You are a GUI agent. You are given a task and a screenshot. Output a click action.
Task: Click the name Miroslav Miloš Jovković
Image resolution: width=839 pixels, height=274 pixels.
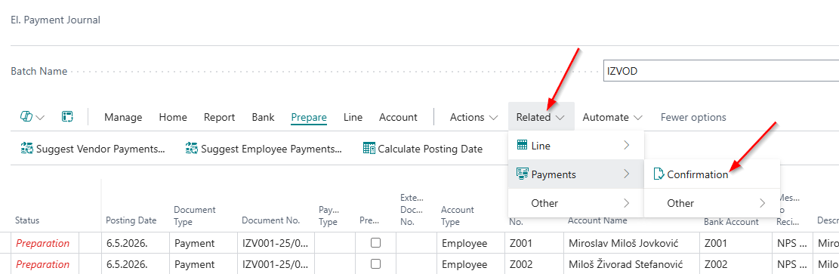coord(623,243)
